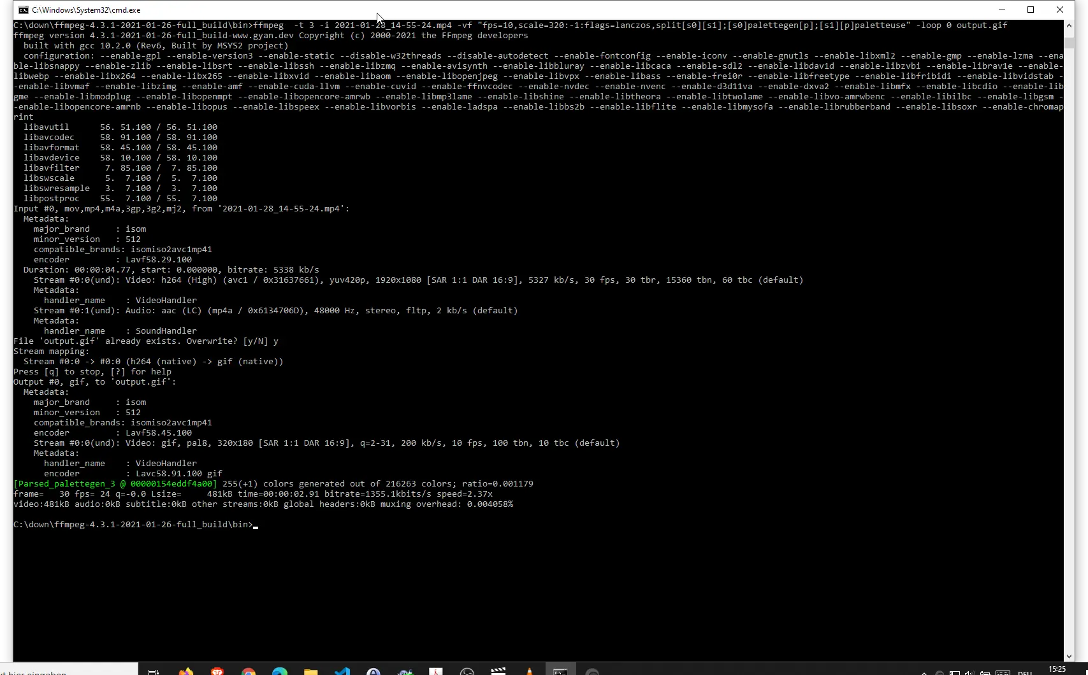Minimize the cmd.exe window
1088x675 pixels.
click(1001, 10)
